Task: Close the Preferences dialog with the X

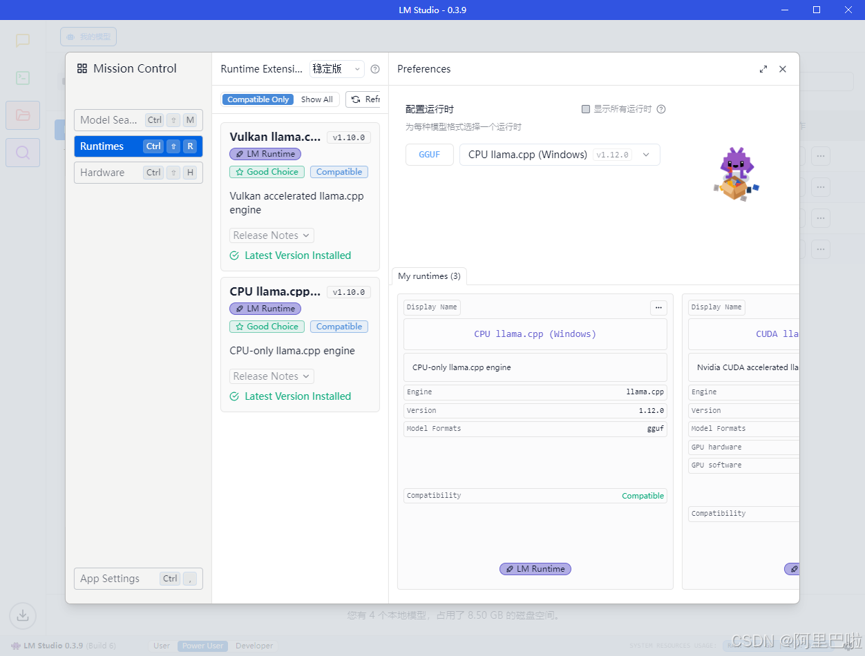Action: coord(783,69)
